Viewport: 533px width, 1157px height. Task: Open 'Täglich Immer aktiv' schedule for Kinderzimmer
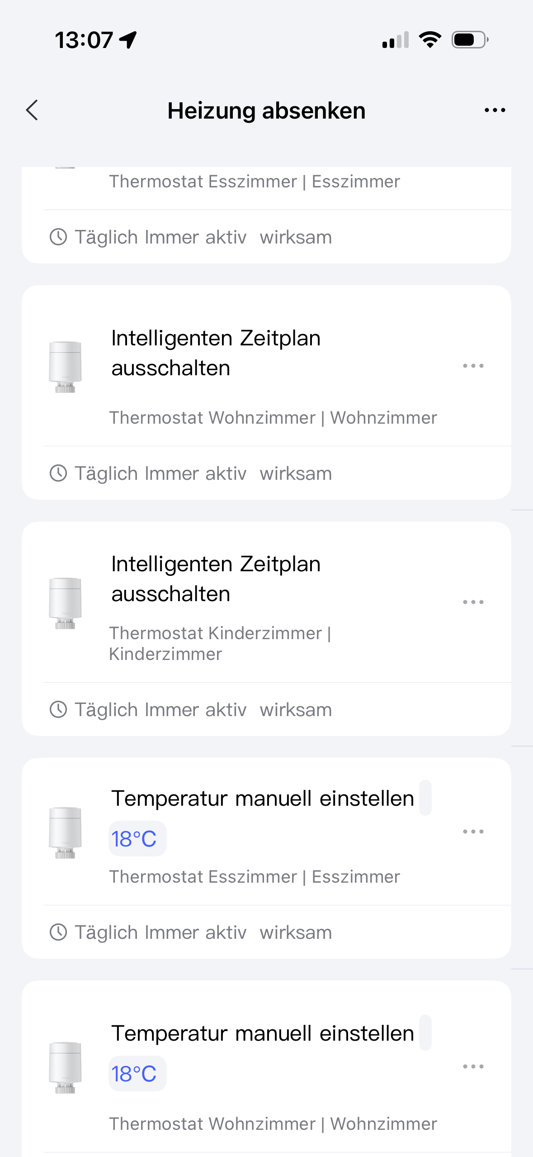(x=160, y=710)
